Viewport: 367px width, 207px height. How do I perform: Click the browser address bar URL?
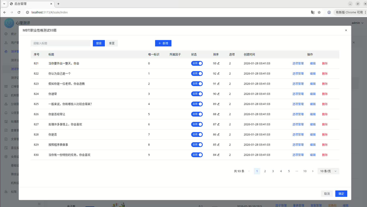(50, 12)
